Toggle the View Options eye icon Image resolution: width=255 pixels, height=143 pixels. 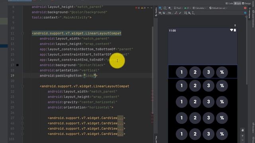coord(160,13)
